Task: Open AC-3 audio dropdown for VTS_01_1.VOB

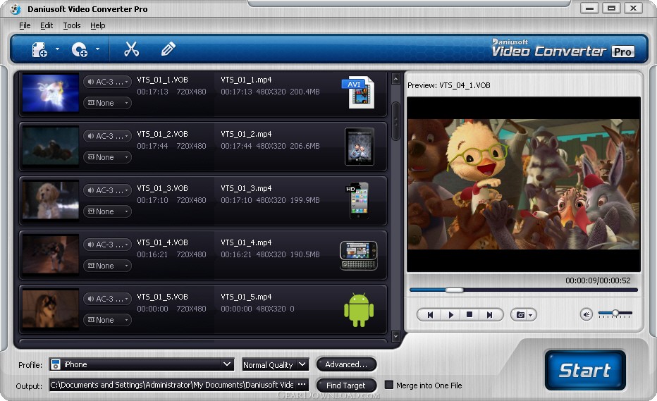Action: coord(107,82)
